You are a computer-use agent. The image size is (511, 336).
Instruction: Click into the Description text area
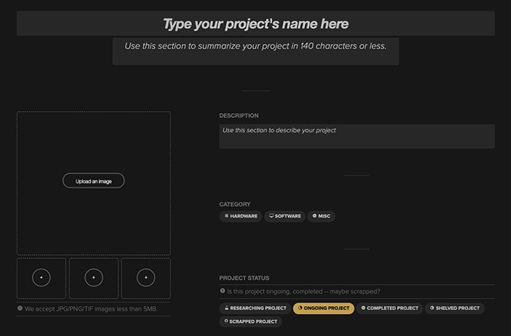coord(356,137)
